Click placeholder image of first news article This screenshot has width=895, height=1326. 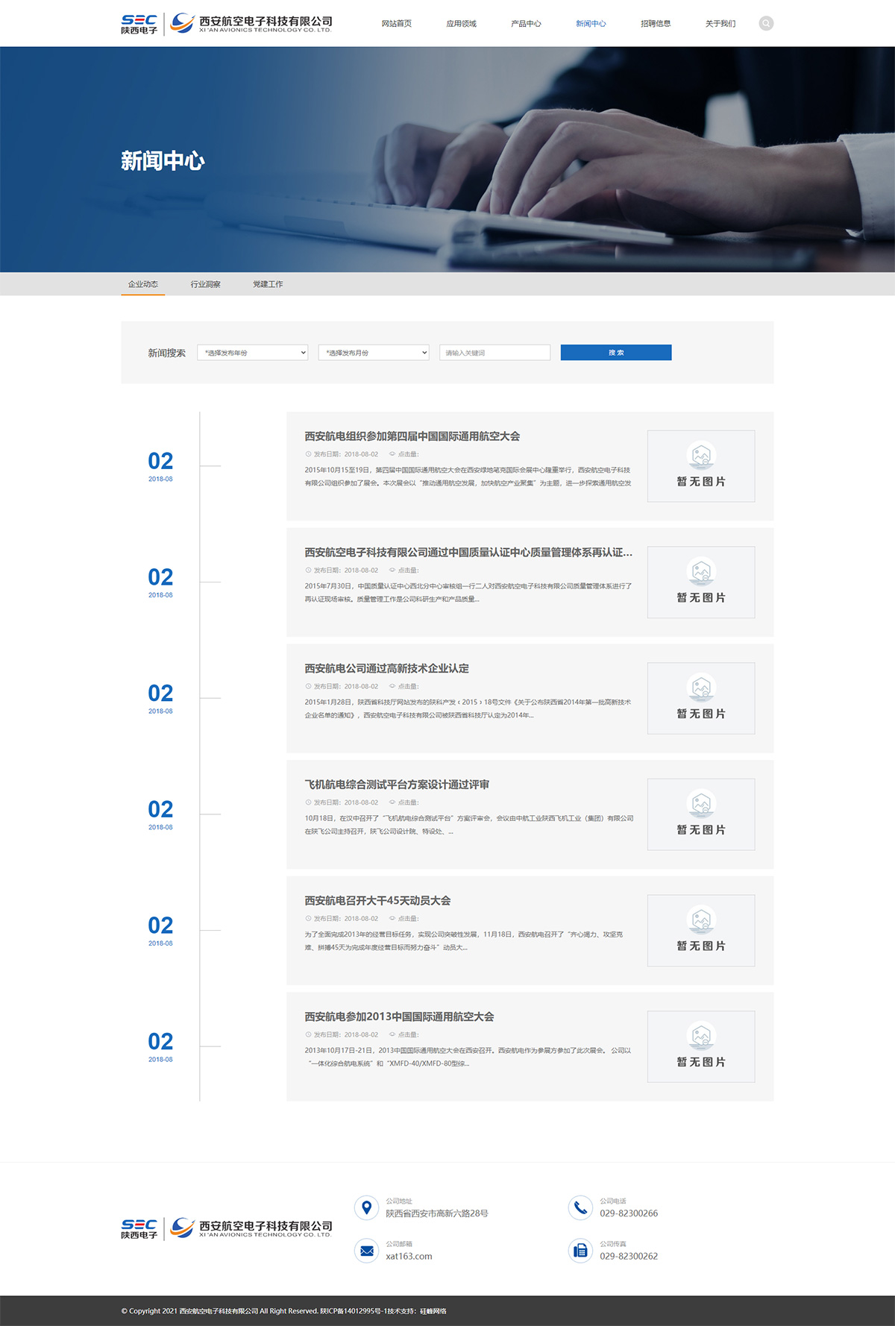click(x=700, y=466)
